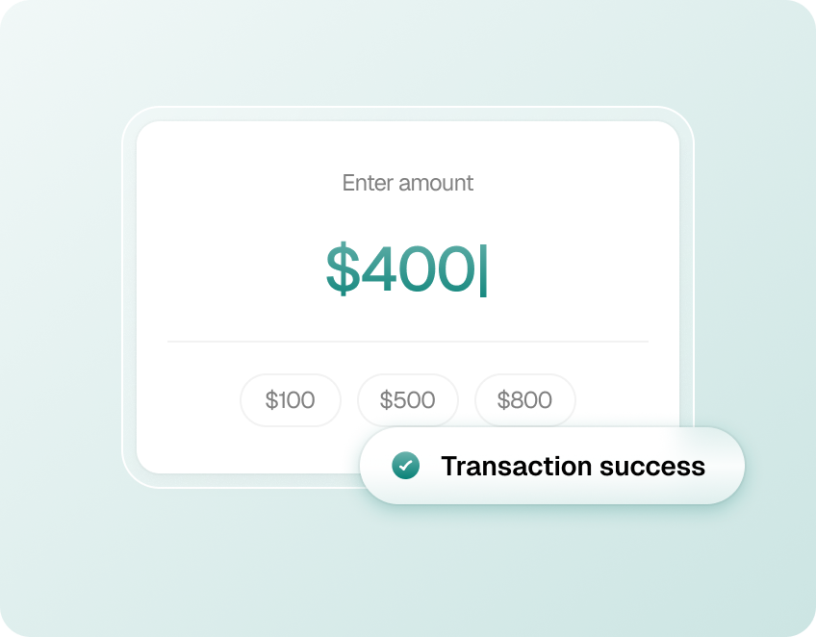Screen dimensions: 816x637
Task: Focus the $400 amount input field
Action: point(406,269)
